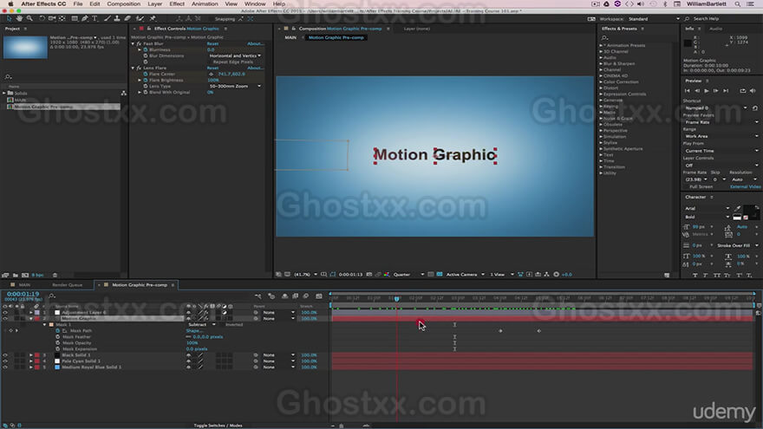Click the stopwatch for Mask Path
Screen dimensions: 763x429
[58, 331]
